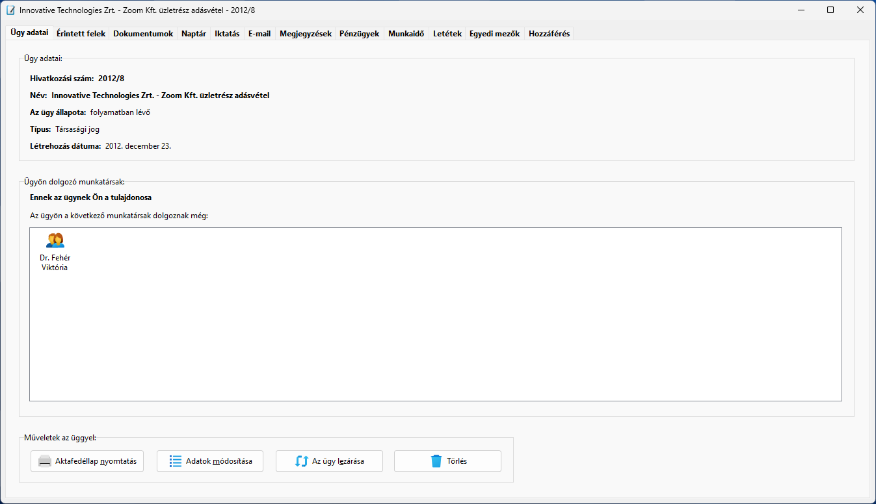
Task: Click the notepad application icon in title bar
Action: click(x=10, y=10)
